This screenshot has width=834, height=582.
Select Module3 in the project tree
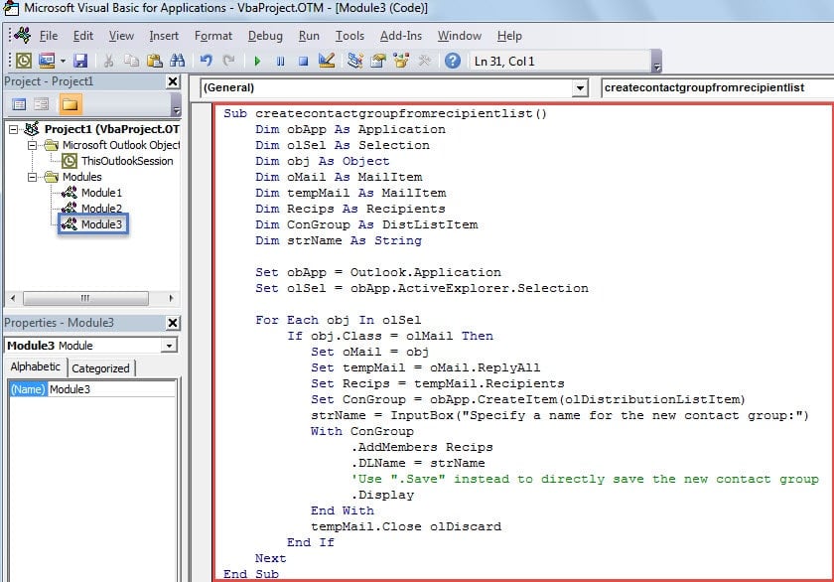point(101,224)
